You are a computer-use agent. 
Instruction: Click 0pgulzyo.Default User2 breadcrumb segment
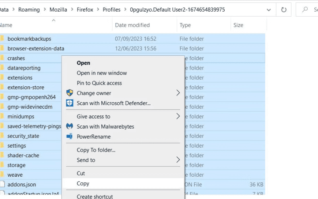[x=177, y=10]
